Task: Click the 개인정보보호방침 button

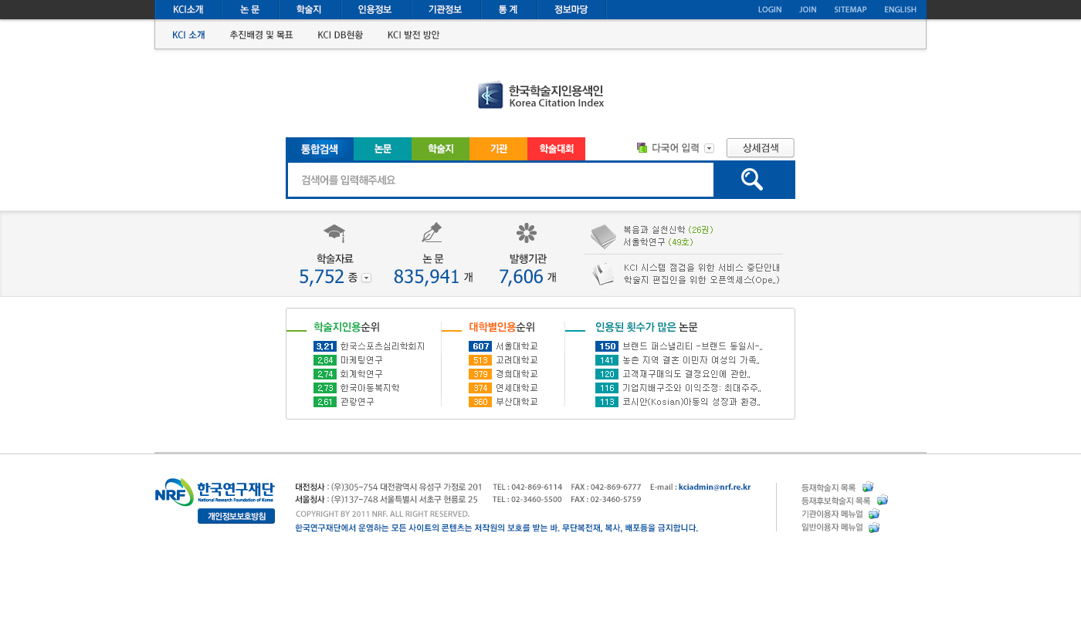Action: click(236, 516)
